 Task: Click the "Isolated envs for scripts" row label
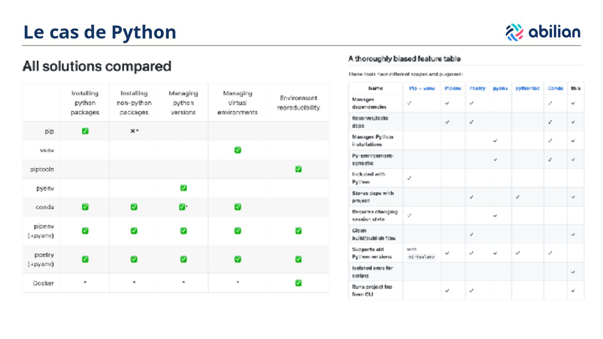pos(372,272)
